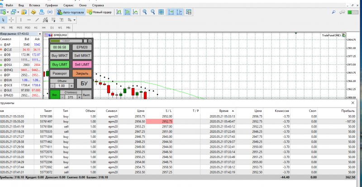Click the connection status bars indicator
Viewport: 362px width, 187px height.
click(x=353, y=12)
